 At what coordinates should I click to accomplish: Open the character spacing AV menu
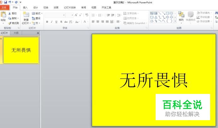pos(71,22)
